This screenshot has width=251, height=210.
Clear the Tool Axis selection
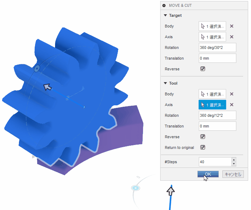pos(232,105)
